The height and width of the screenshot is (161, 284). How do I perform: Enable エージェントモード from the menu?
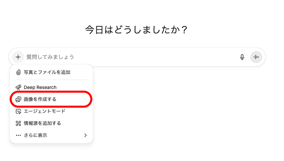(44, 111)
